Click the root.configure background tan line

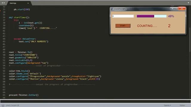(x=29, y=63)
